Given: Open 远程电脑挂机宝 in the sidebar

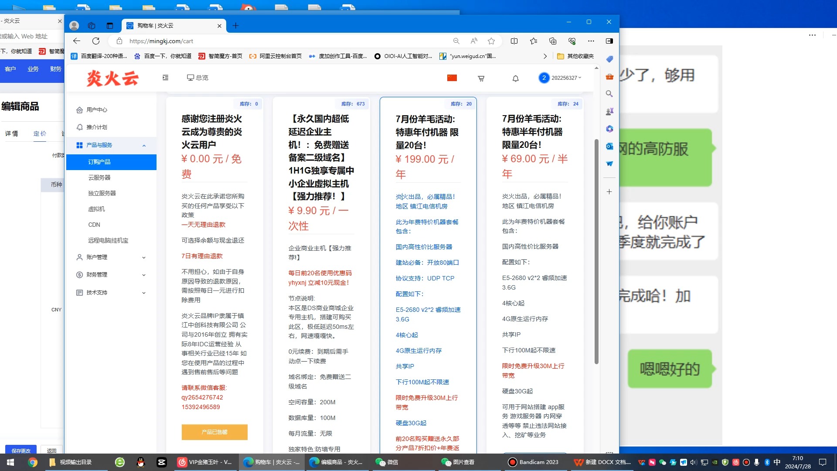Looking at the screenshot, I should tap(108, 241).
